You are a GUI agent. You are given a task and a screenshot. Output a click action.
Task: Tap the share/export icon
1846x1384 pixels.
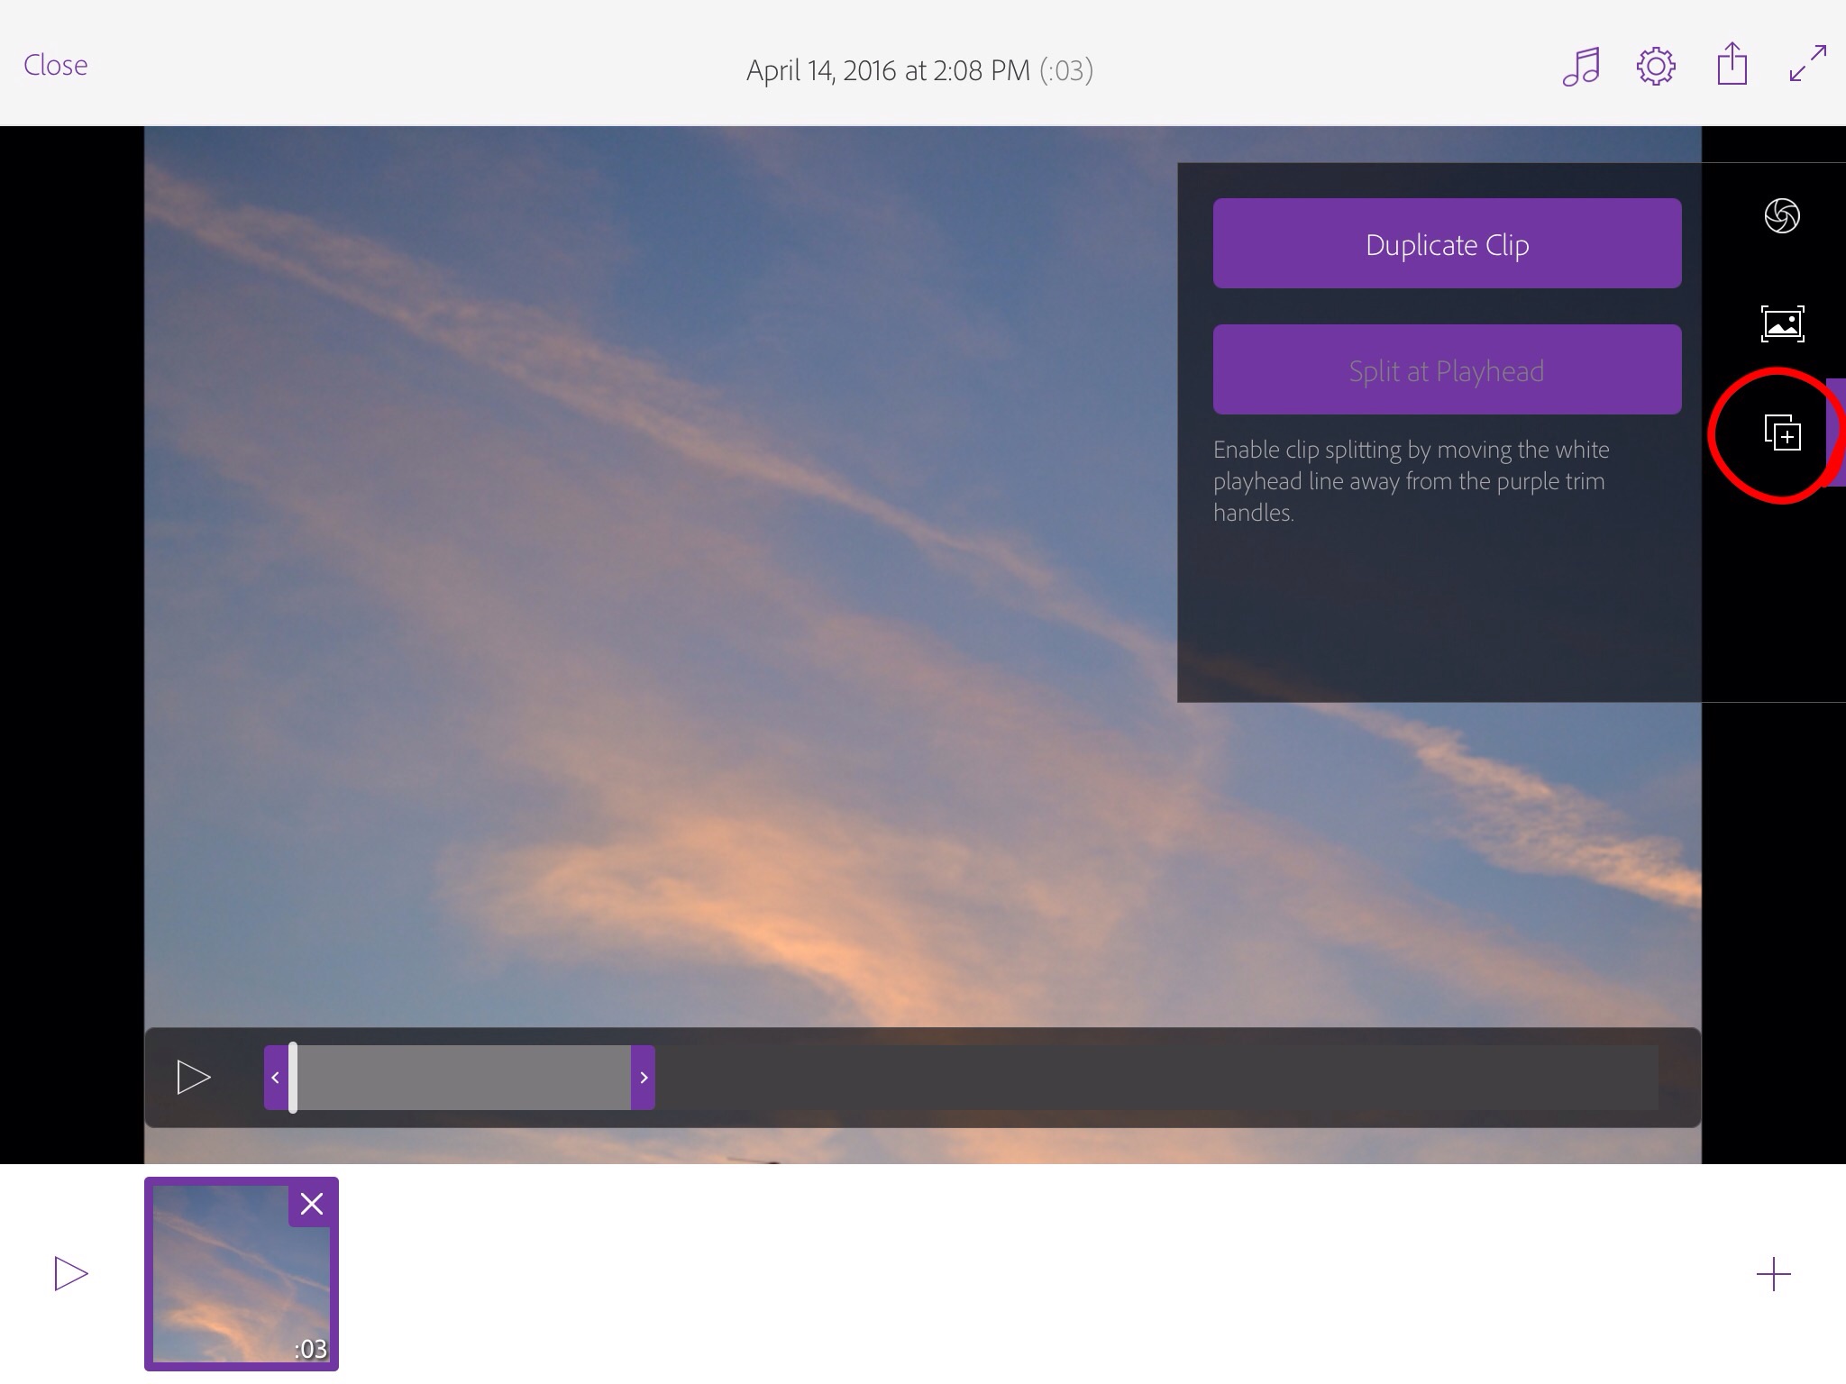(x=1732, y=65)
